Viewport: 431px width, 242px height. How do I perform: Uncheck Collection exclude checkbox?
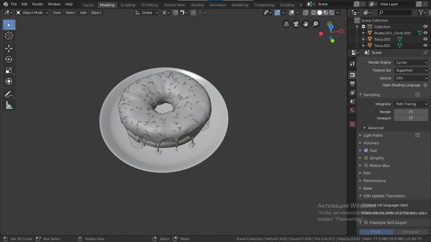363,26
